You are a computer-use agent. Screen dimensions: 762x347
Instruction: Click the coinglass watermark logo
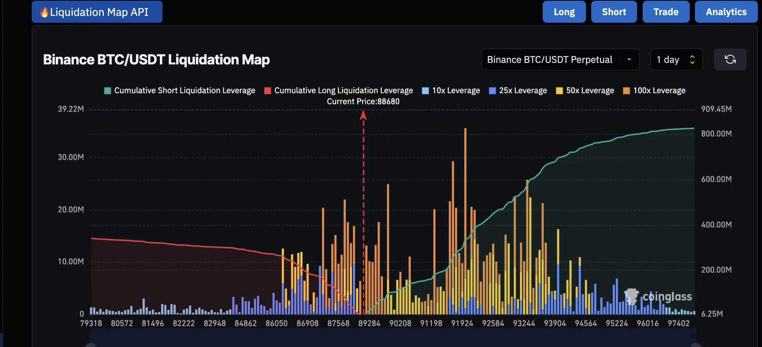point(658,297)
